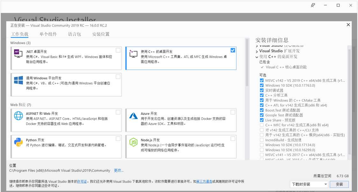
Task: Click the 安装 button
Action: coord(339,184)
